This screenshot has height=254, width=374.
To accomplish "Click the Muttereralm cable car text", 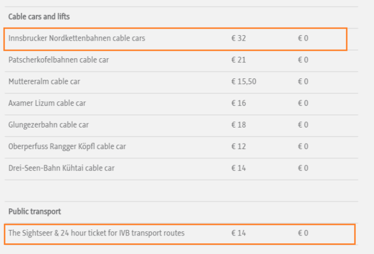I will coord(44,81).
